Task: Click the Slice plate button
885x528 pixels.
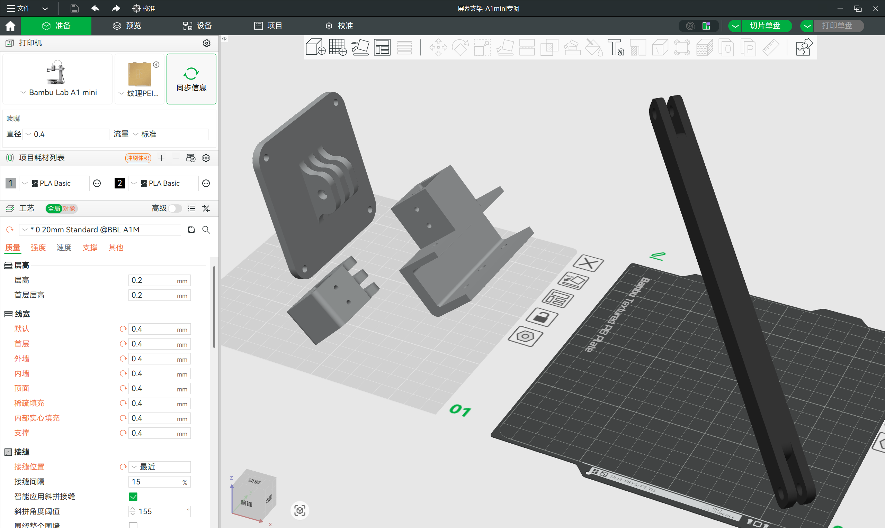Action: coord(767,26)
